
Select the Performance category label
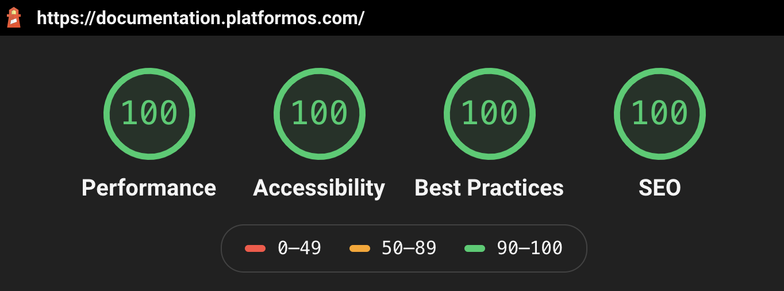pyautogui.click(x=149, y=188)
